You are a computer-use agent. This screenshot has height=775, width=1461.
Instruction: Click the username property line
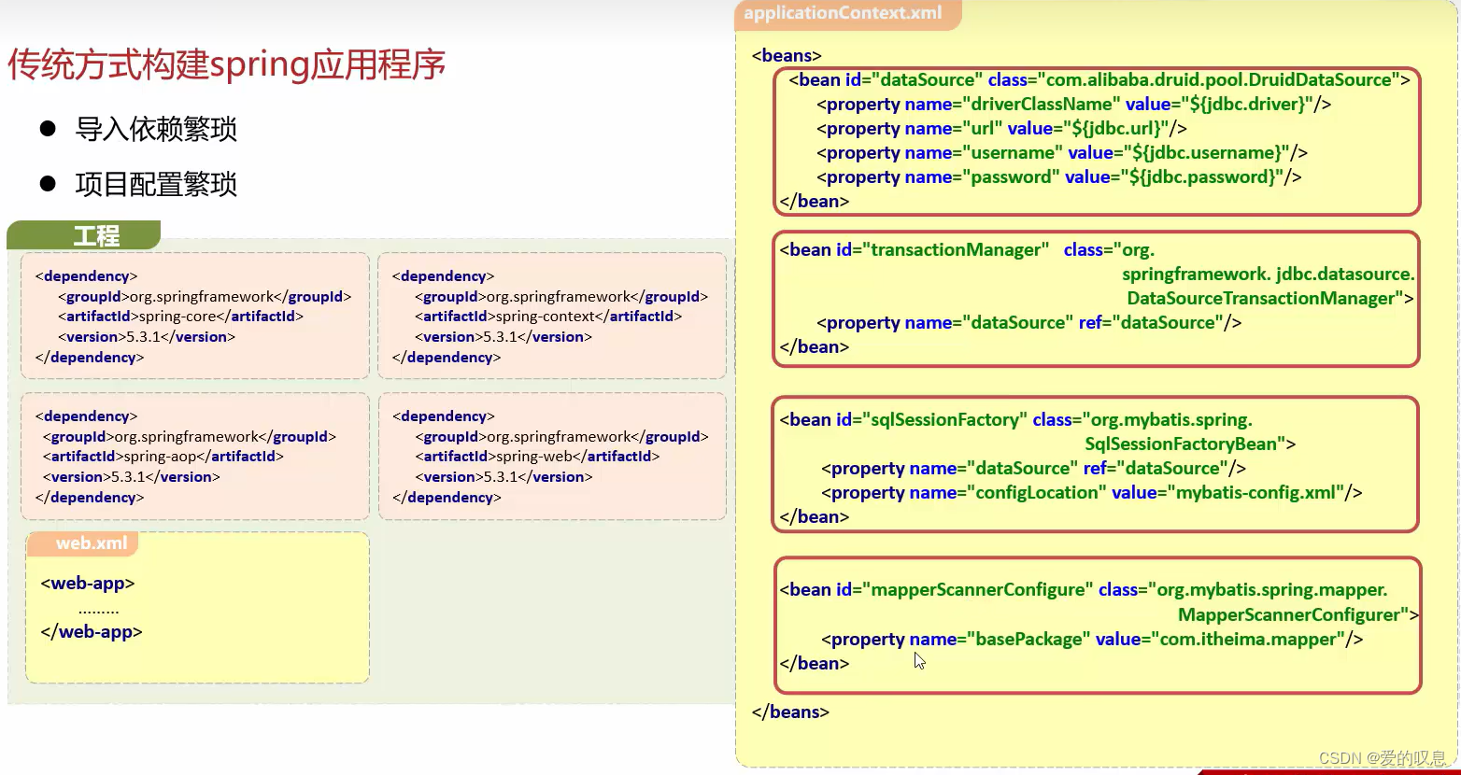[1062, 152]
